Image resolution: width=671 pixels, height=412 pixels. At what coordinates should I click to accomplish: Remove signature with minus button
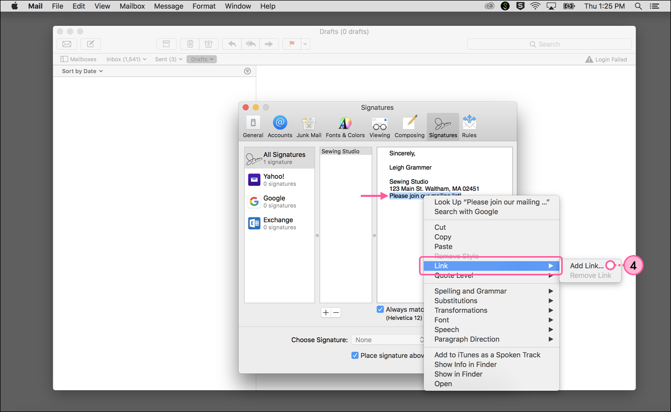coord(336,313)
